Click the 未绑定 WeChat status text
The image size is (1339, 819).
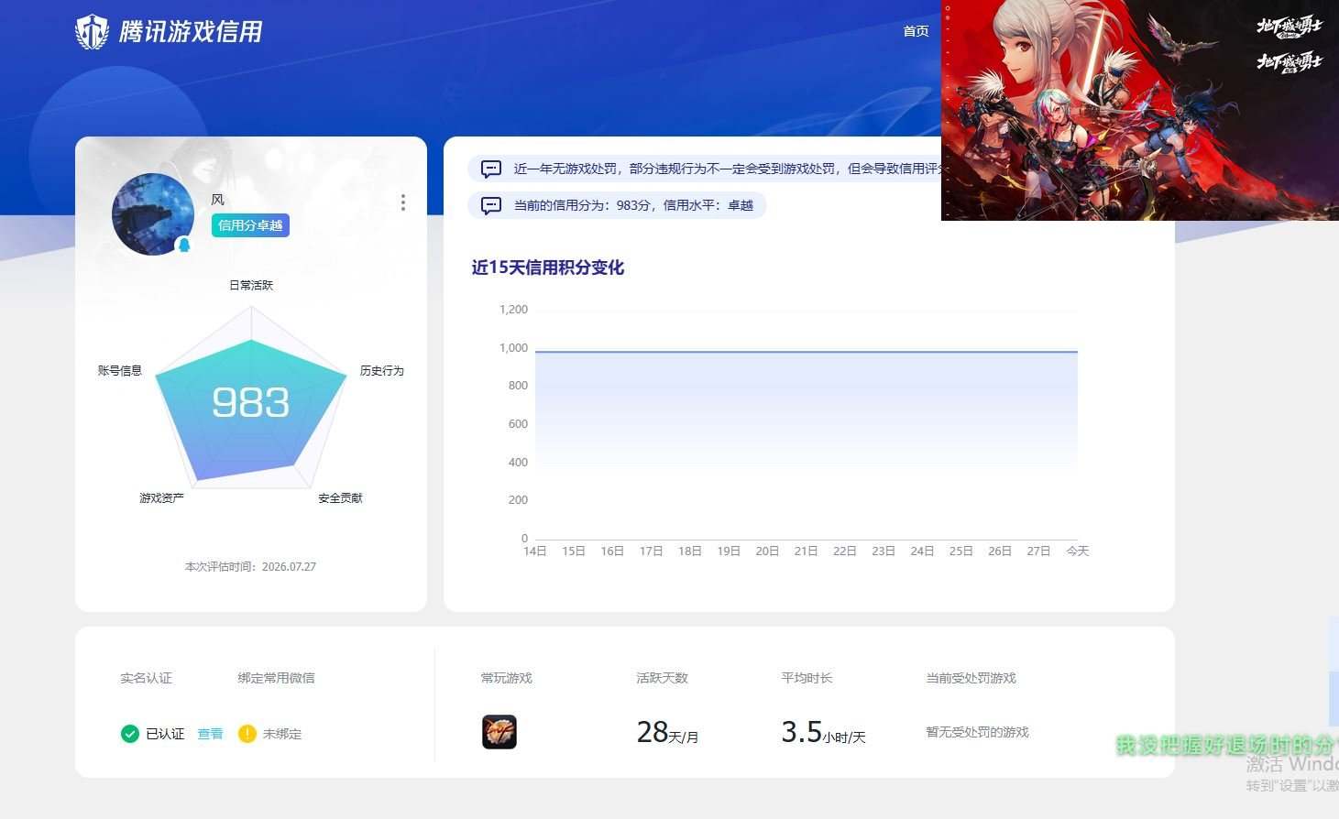coord(282,734)
